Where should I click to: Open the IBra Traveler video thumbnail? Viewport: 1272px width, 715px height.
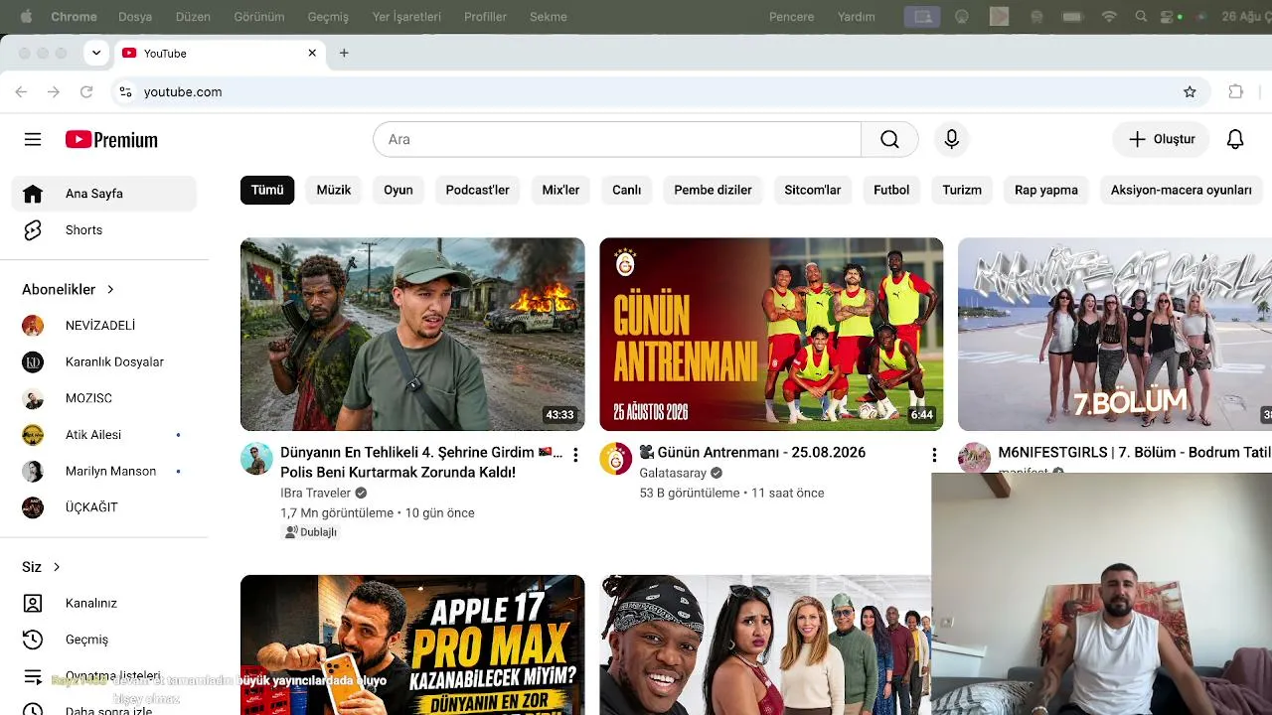[x=412, y=334]
